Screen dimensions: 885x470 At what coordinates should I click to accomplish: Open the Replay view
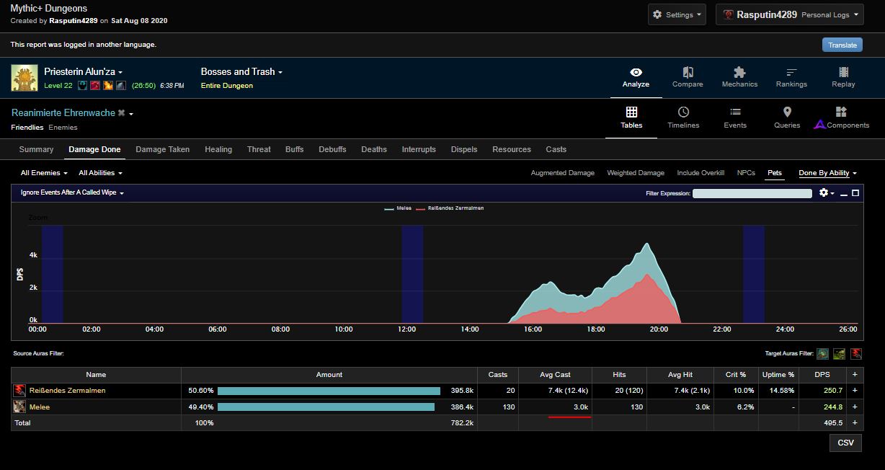tap(843, 77)
